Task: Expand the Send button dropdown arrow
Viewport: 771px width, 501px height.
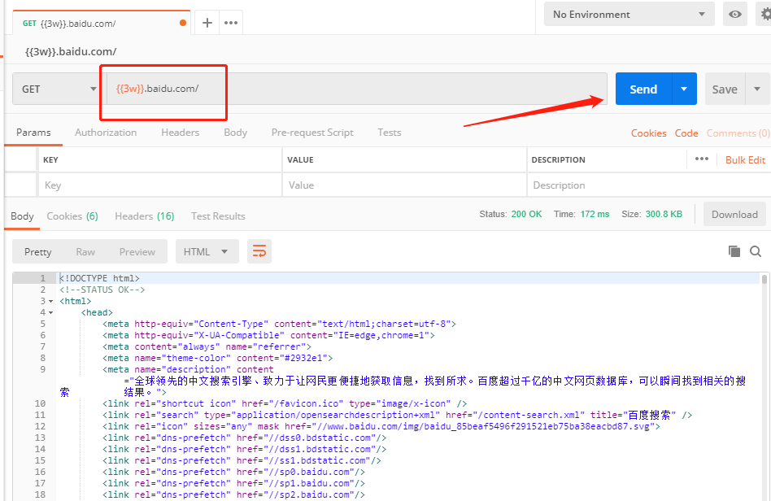Action: click(x=684, y=89)
